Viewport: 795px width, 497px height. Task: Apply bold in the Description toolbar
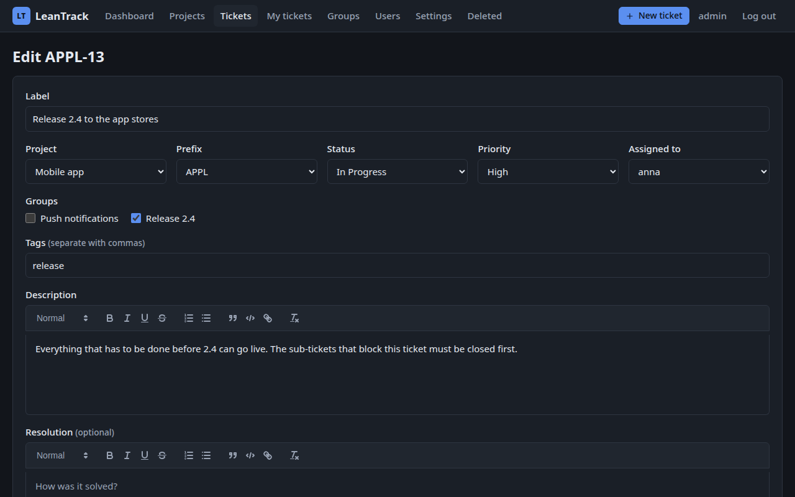tap(110, 318)
